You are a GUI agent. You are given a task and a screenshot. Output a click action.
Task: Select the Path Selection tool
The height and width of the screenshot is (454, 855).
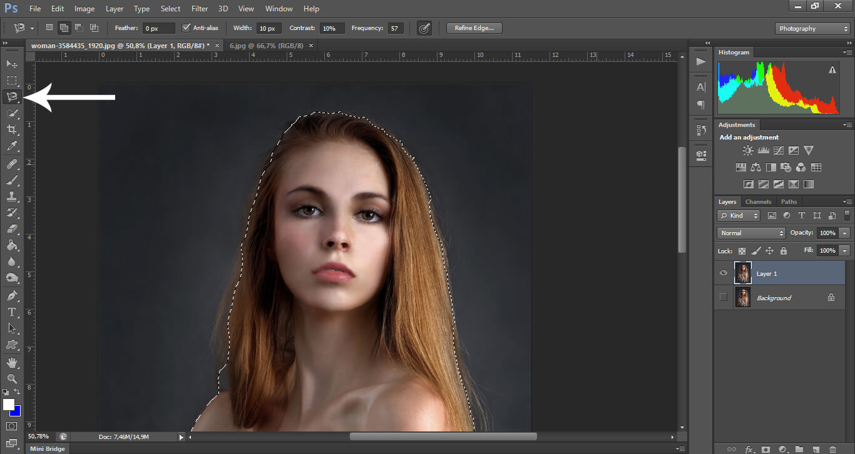(12, 328)
